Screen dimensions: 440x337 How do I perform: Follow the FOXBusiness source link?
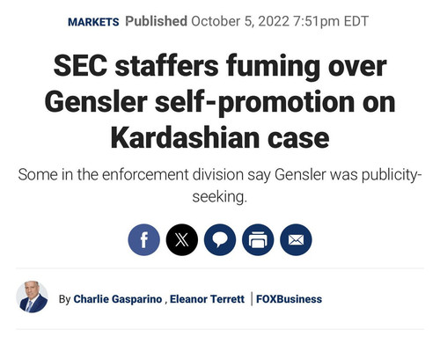pyautogui.click(x=289, y=299)
